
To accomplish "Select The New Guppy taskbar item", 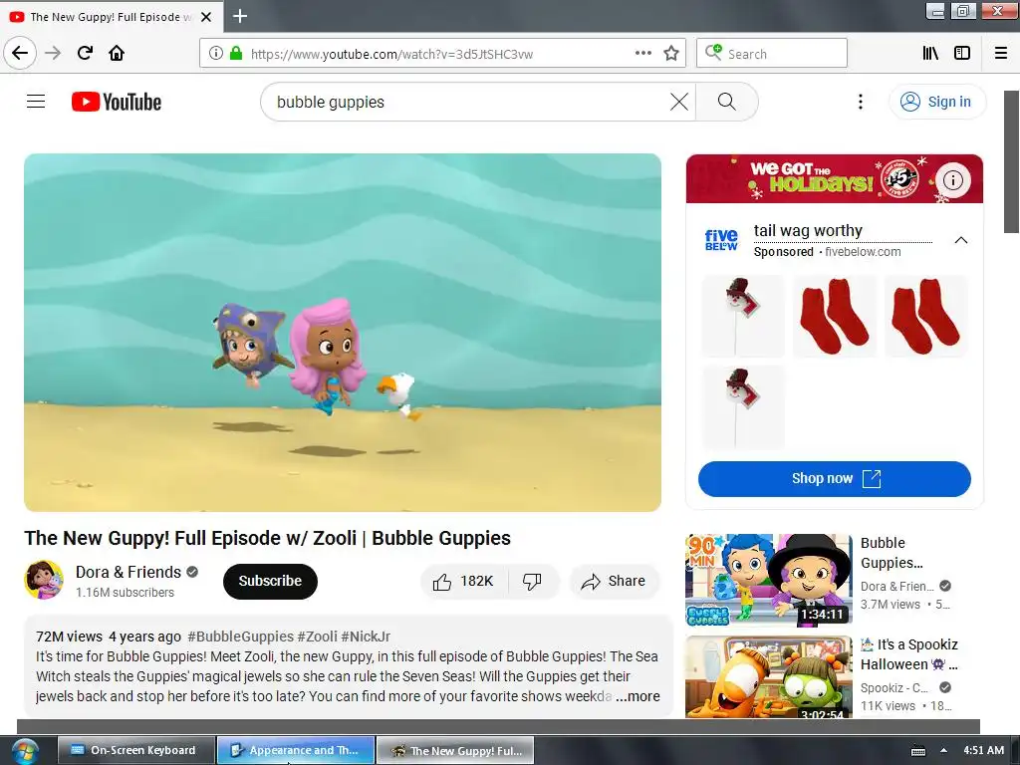I will (x=455, y=750).
